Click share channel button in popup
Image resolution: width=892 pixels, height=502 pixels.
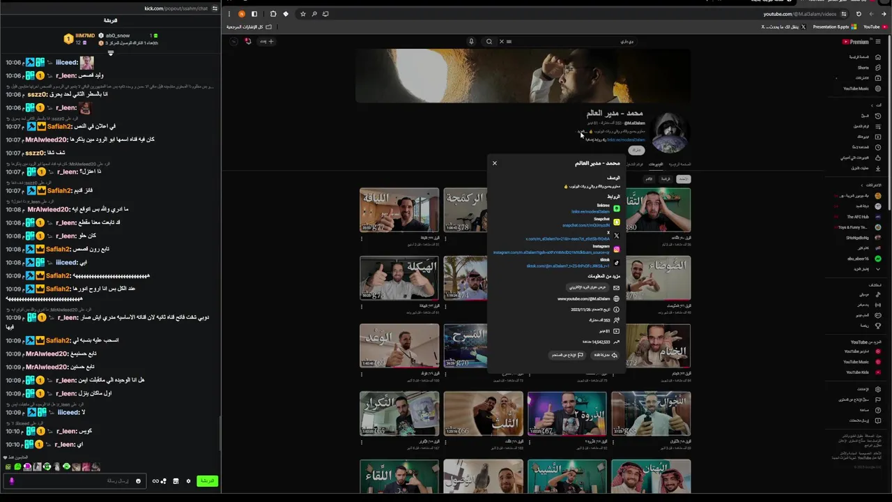605,355
